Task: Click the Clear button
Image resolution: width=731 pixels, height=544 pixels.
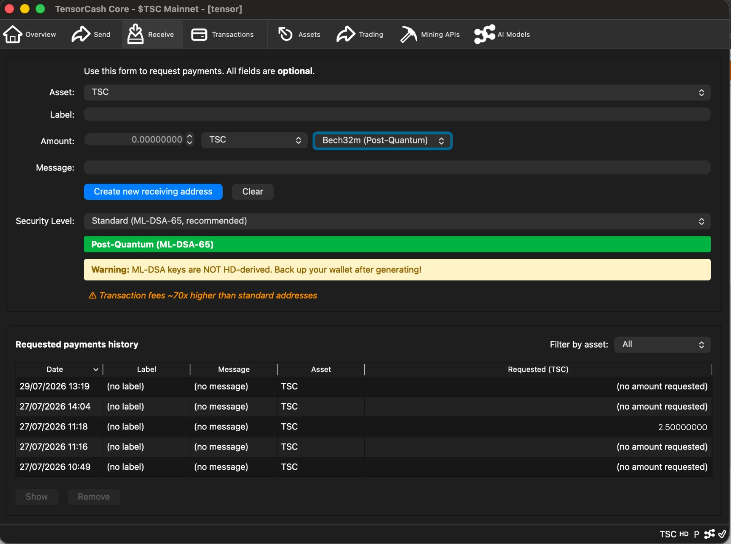Action: 253,191
